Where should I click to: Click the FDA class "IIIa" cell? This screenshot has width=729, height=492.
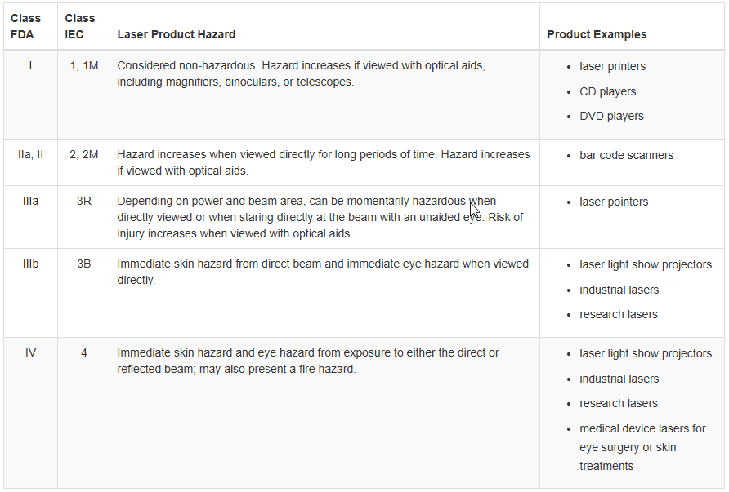tap(30, 201)
